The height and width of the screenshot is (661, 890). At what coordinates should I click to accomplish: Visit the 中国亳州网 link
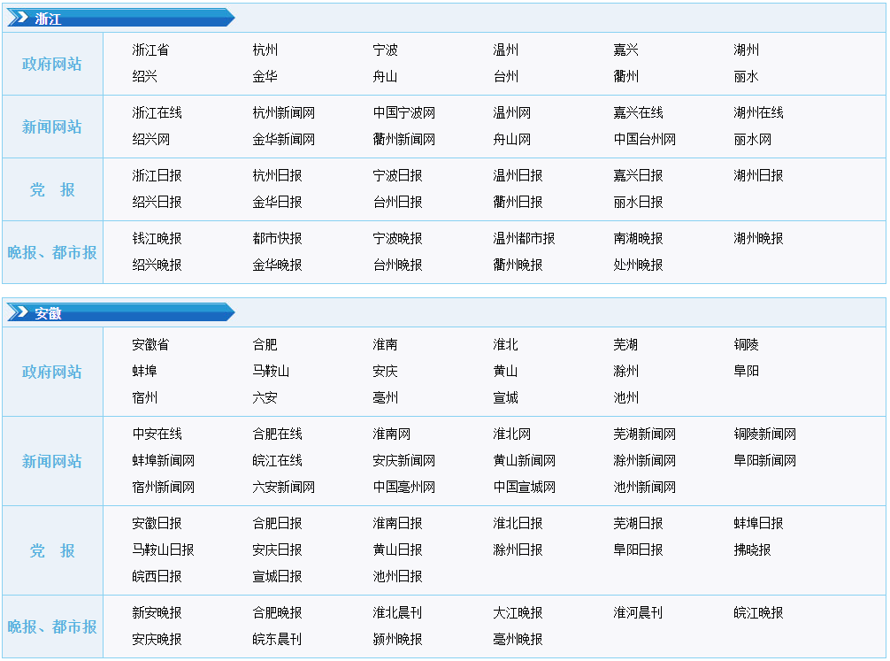coord(403,488)
